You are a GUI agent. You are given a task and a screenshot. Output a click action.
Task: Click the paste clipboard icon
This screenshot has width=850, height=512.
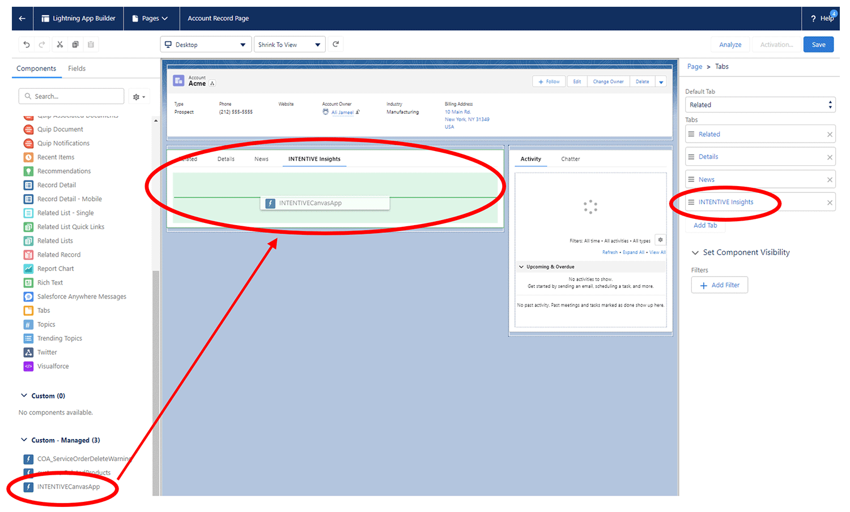(x=91, y=44)
